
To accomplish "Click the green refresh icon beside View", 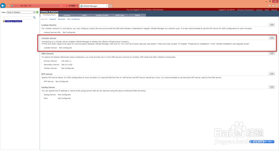I will pyautogui.click(x=37, y=12).
